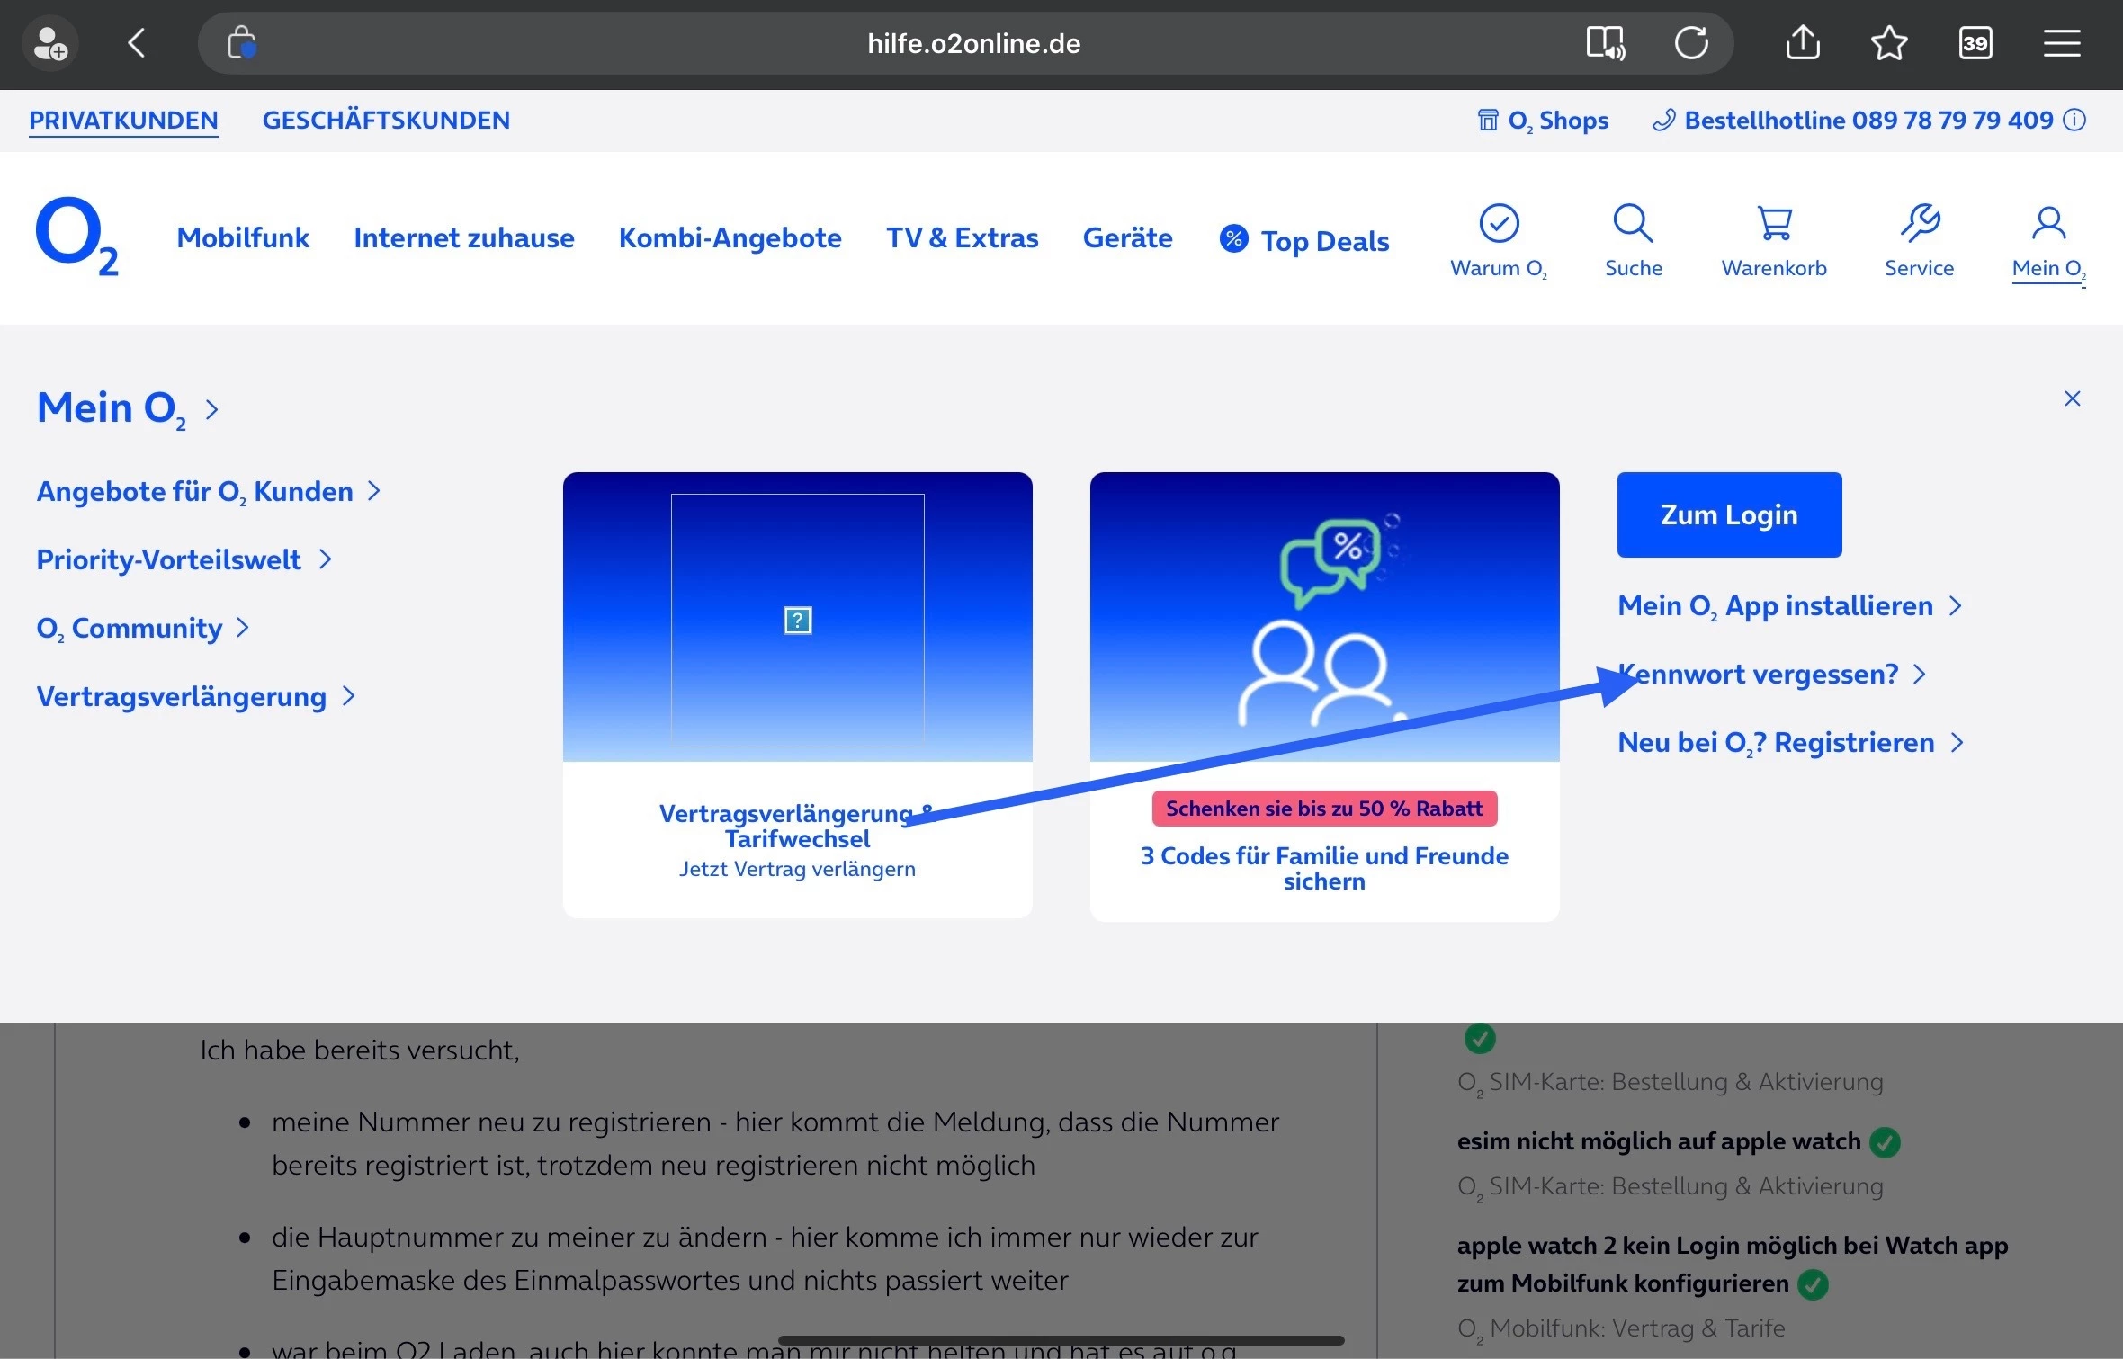Tap the browser reload icon

tap(1691, 43)
